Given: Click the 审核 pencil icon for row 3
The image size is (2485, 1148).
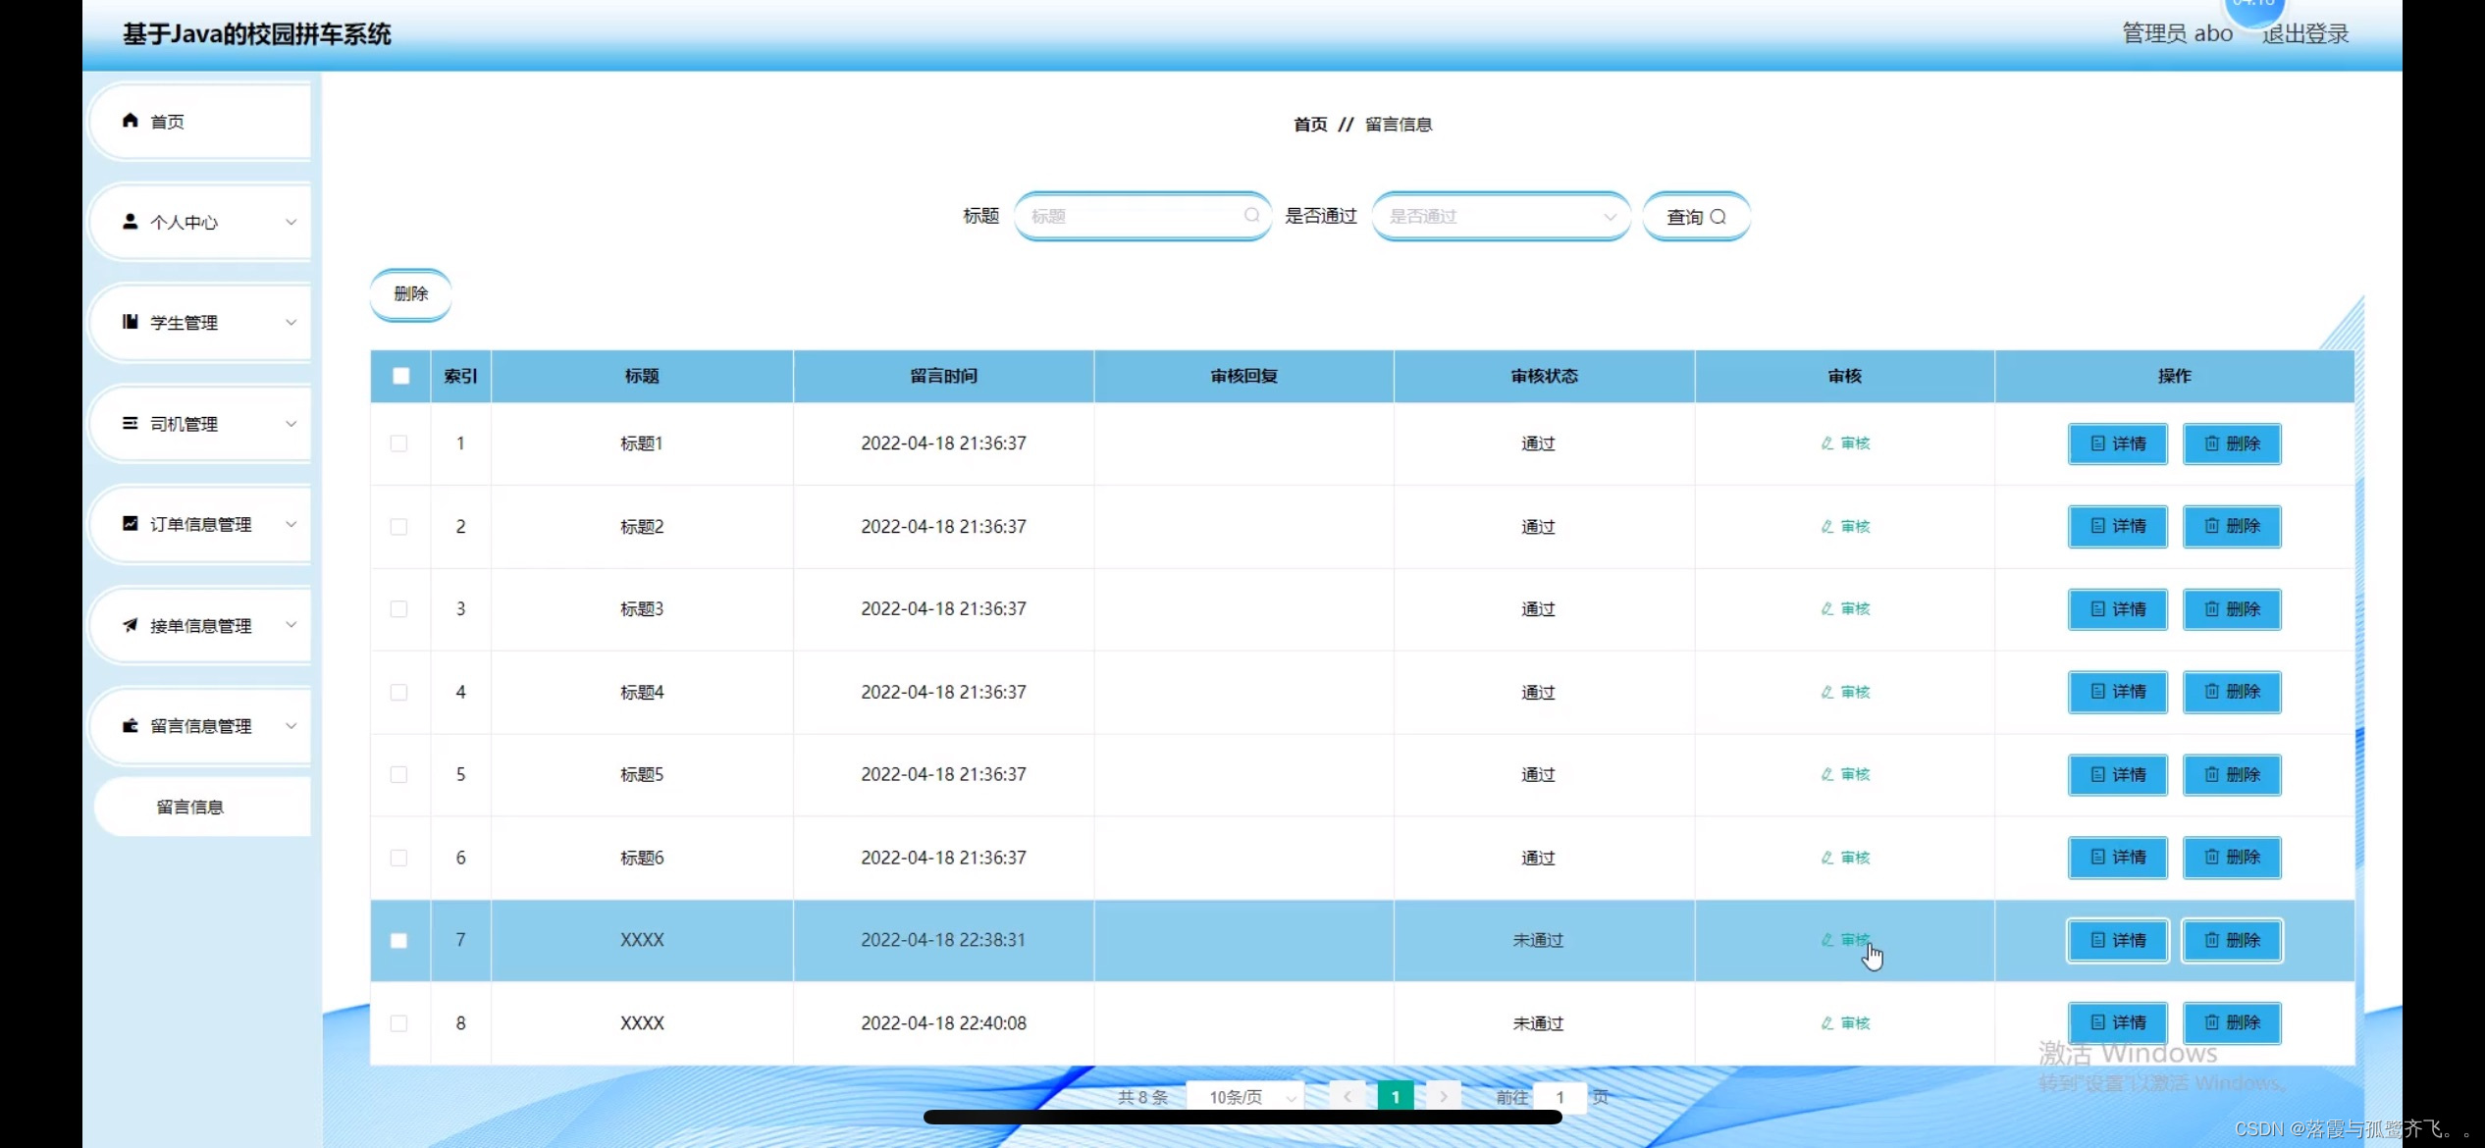Looking at the screenshot, I should pyautogui.click(x=1827, y=609).
